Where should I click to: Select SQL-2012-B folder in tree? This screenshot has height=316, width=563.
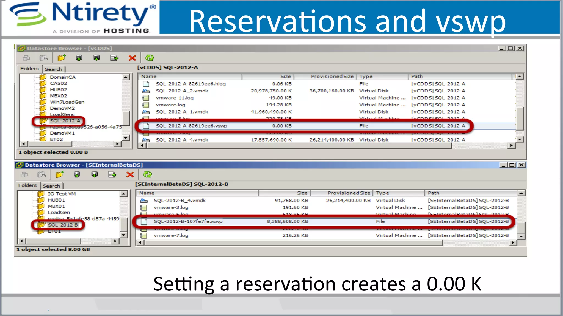(63, 225)
